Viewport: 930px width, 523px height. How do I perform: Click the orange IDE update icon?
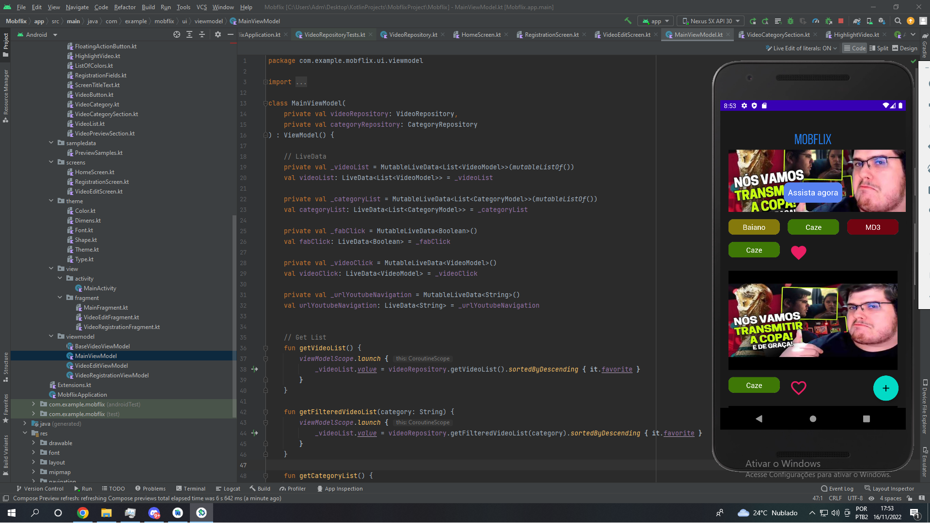pyautogui.click(x=911, y=21)
